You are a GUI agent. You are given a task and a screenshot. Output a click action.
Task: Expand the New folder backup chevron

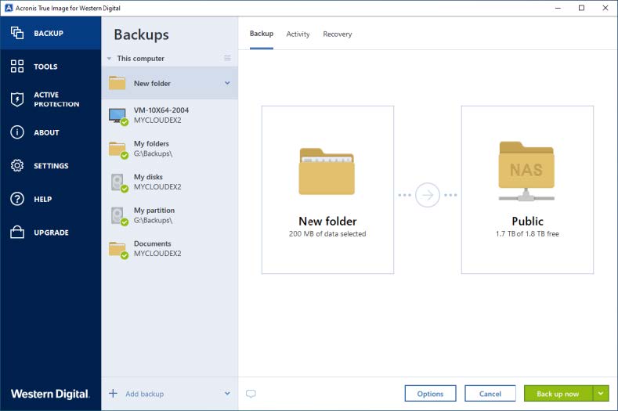(x=227, y=83)
